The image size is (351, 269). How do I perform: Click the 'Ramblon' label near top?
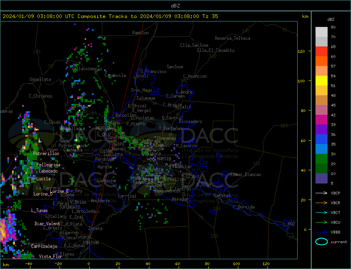pos(140,33)
